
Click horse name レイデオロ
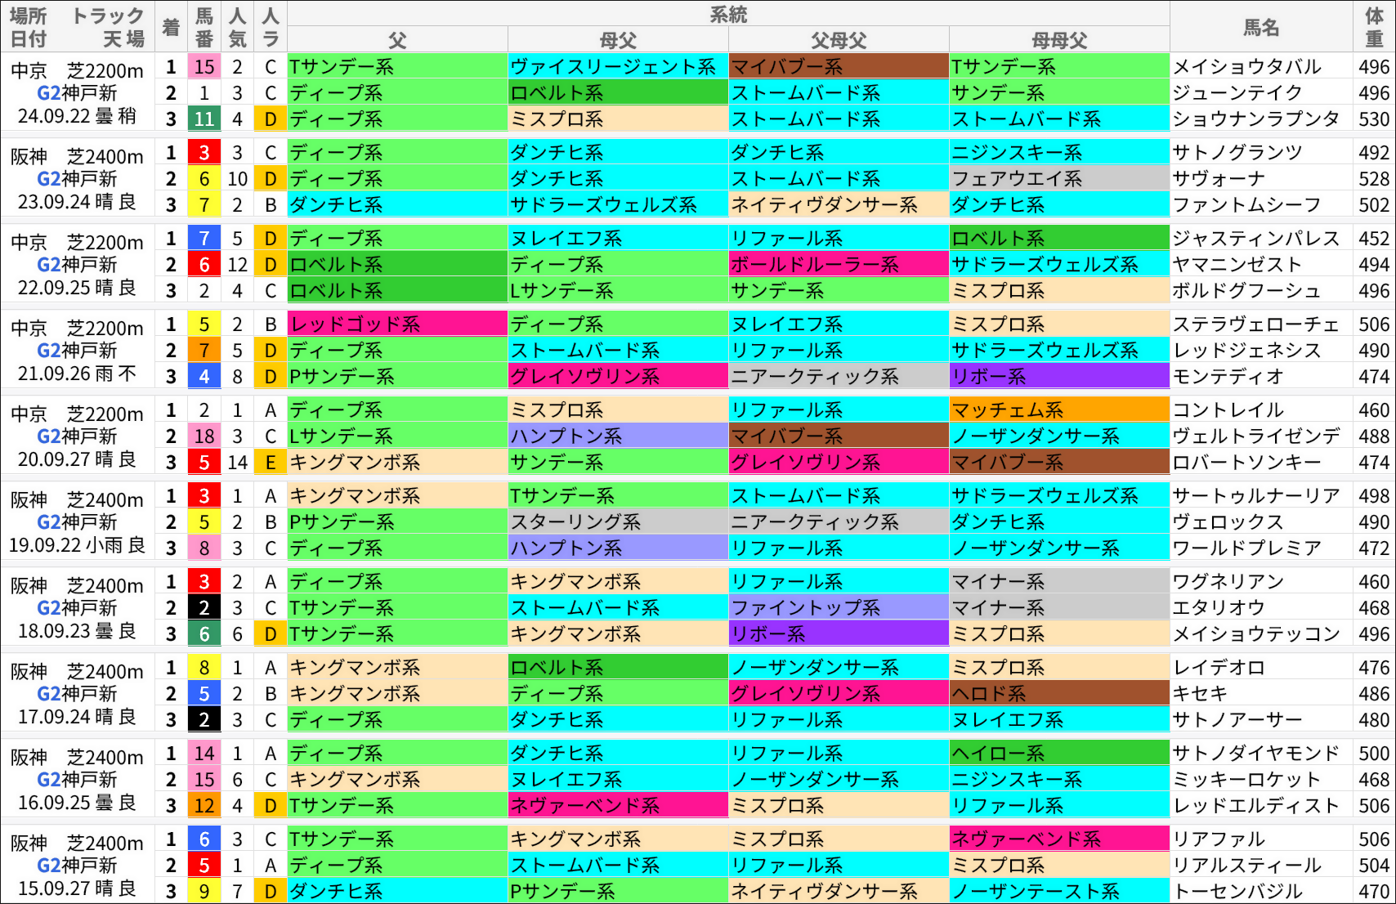point(1219,668)
